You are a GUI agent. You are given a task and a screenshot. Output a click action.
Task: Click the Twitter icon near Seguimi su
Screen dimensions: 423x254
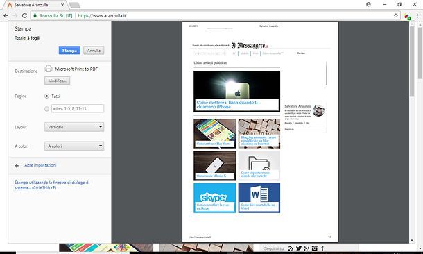click(x=299, y=248)
